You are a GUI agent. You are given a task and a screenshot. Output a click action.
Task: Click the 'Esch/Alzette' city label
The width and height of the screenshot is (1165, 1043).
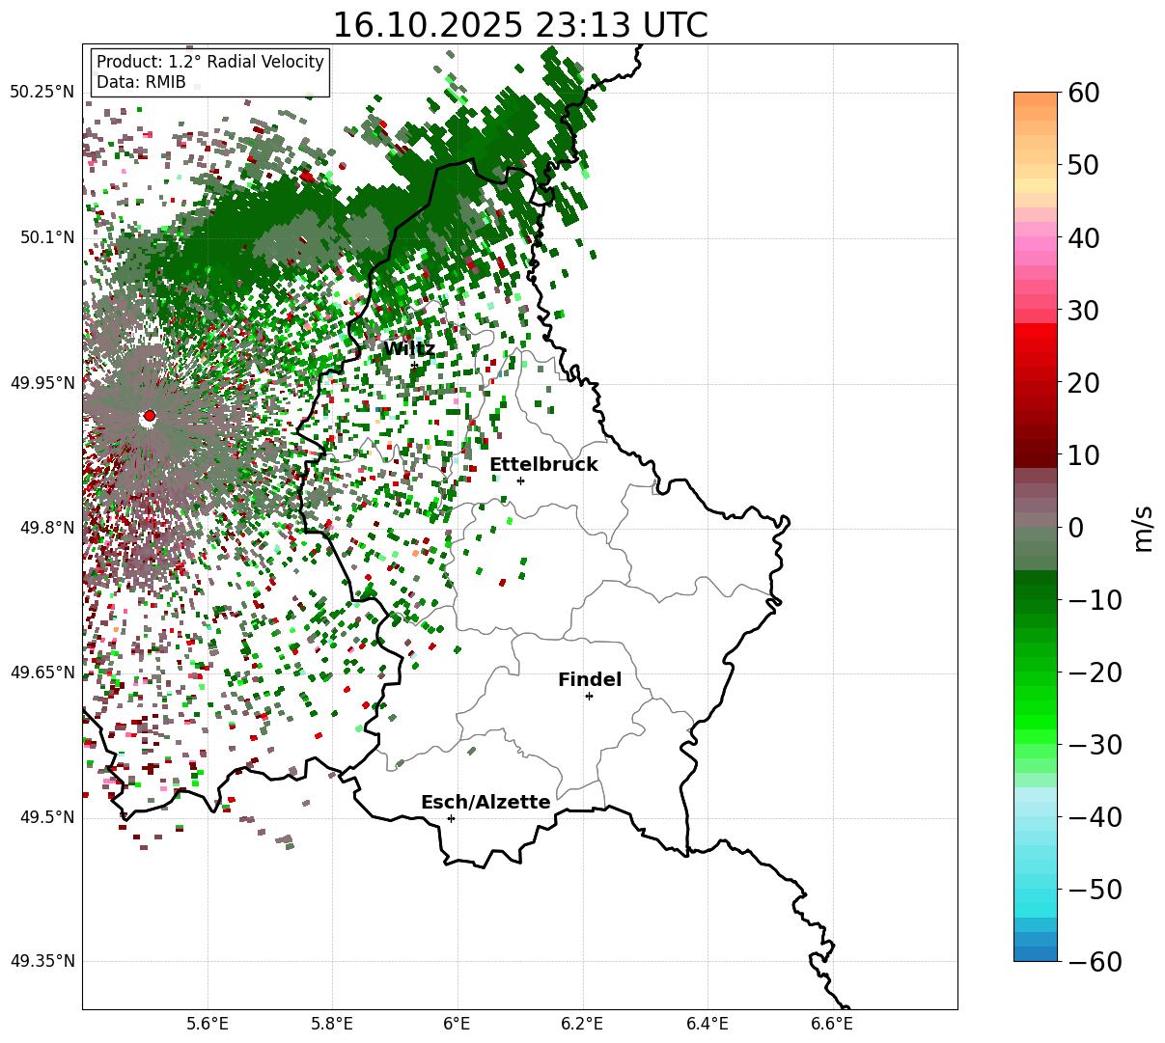[x=485, y=803]
